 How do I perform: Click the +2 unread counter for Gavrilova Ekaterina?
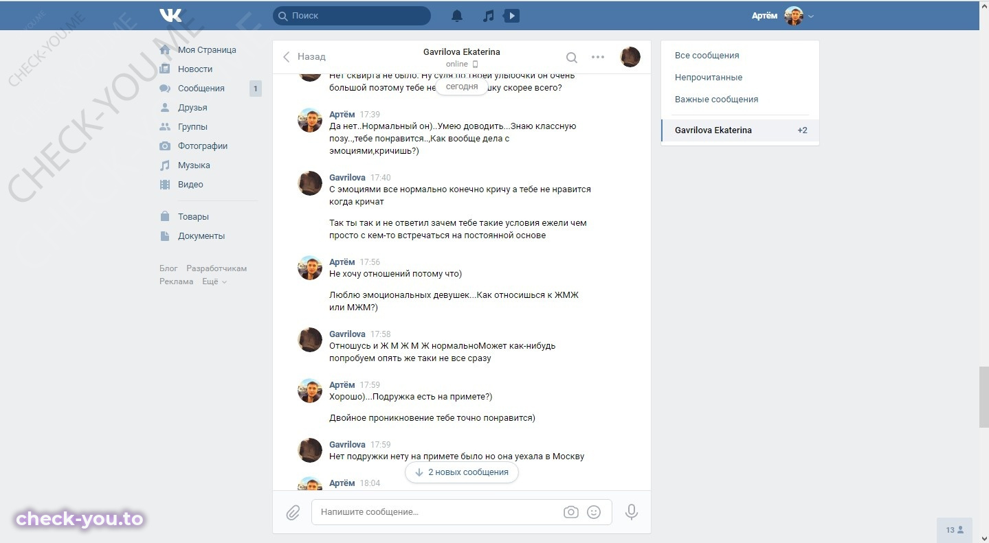click(802, 130)
